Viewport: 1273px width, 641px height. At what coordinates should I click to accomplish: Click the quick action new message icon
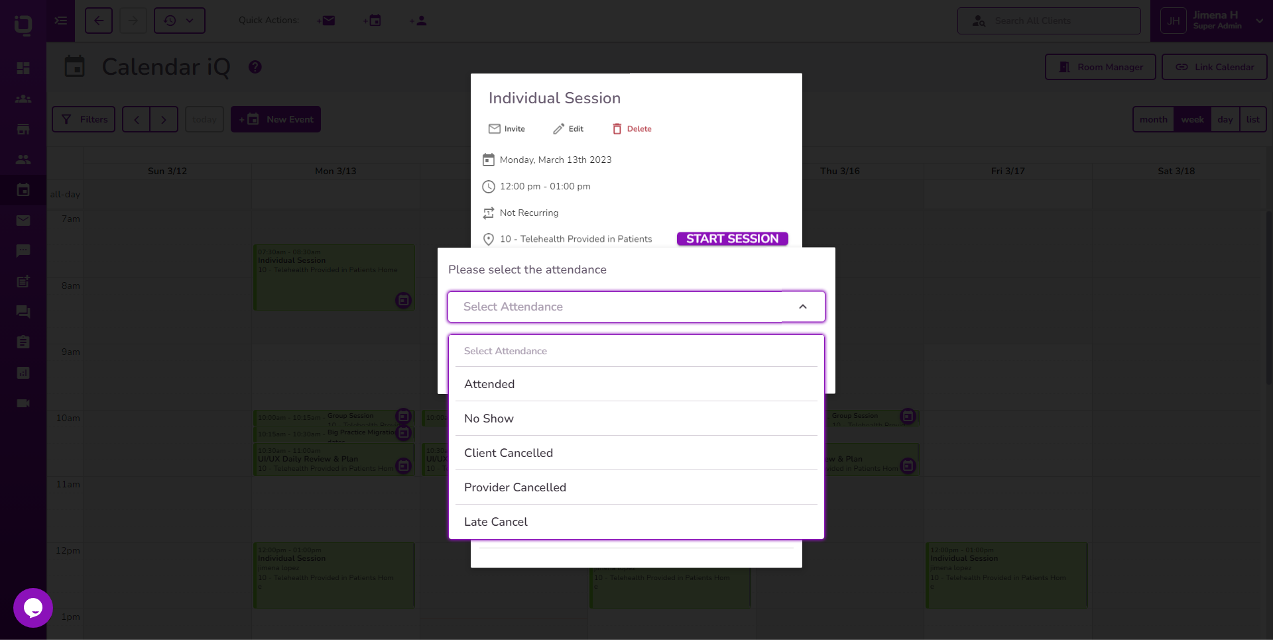point(326,21)
